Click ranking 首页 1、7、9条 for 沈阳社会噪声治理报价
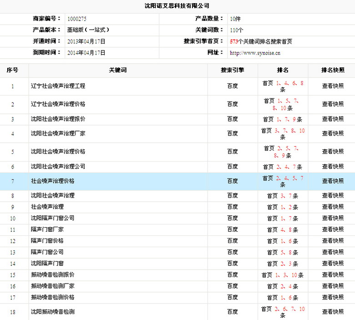355x320 pixels. pos(283,119)
